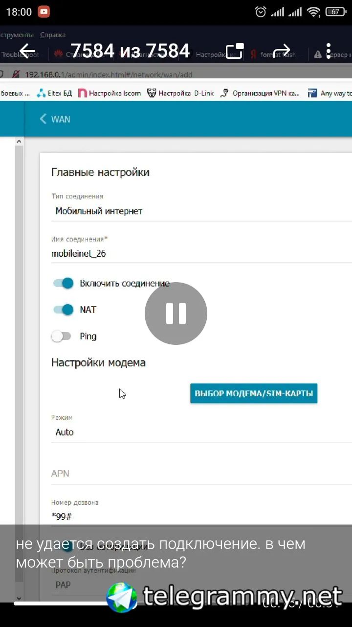Enable the Ping switch
Viewport: 352px width, 627px height.
click(62, 336)
